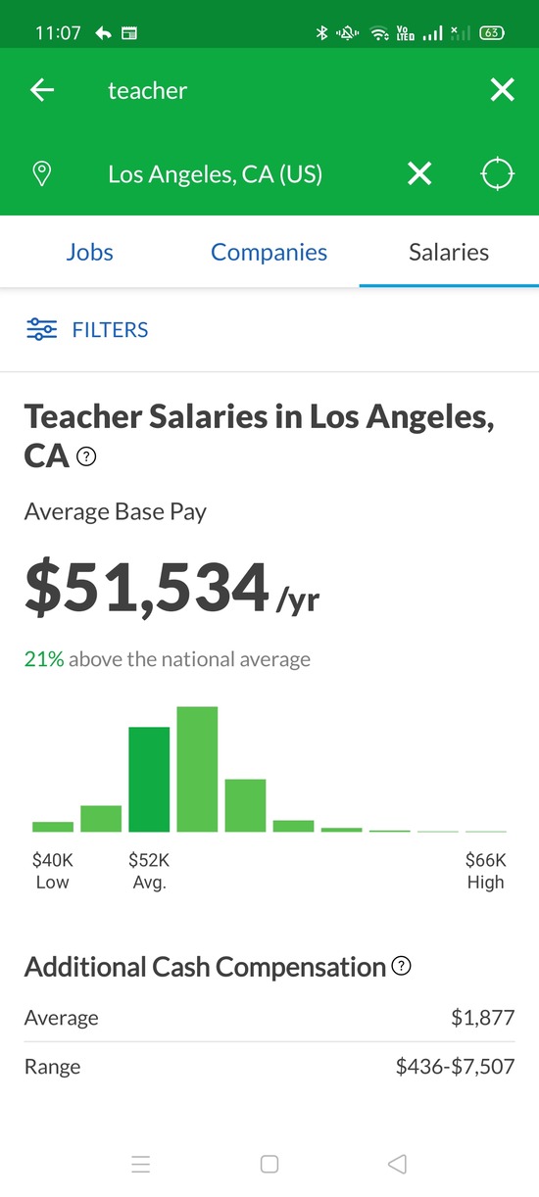Viewport: 539px width, 1197px height.
Task: Show info for Teacher Salaries heading
Action: pos(86,456)
